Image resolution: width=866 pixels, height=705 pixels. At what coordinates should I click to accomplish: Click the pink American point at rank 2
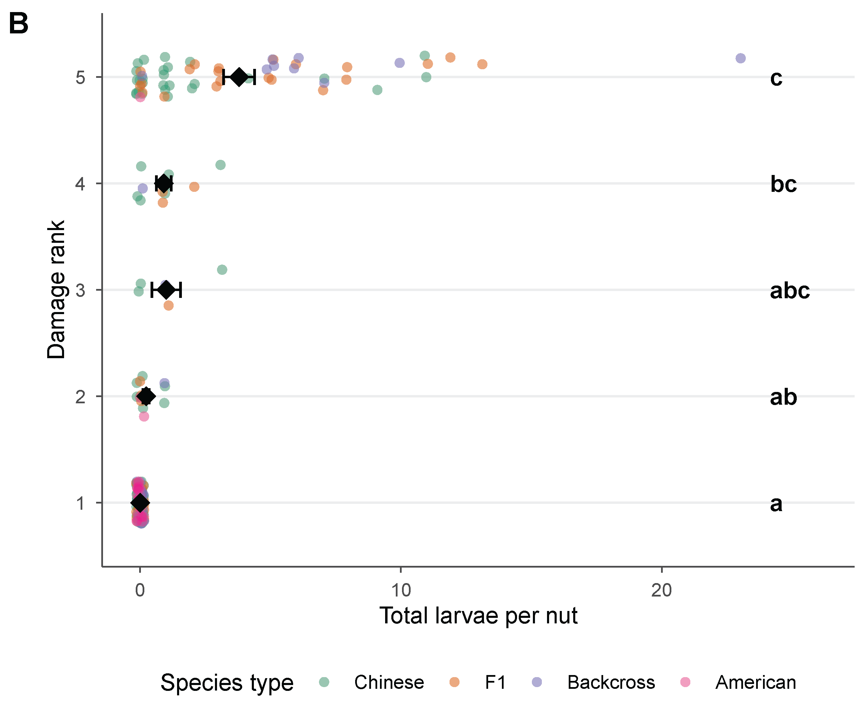click(144, 416)
